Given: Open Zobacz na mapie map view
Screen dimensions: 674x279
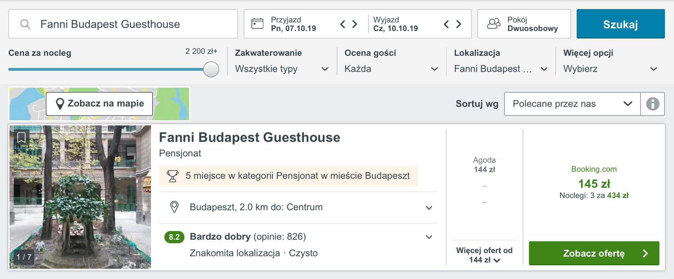Looking at the screenshot, I should 99,104.
